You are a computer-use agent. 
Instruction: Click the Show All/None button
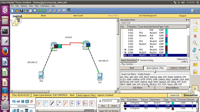[172, 88]
